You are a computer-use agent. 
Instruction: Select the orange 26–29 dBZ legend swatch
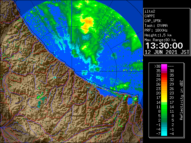point(164,84)
